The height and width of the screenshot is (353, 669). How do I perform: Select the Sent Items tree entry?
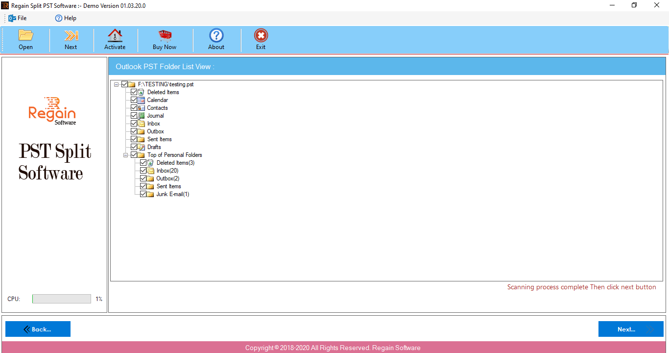click(159, 139)
